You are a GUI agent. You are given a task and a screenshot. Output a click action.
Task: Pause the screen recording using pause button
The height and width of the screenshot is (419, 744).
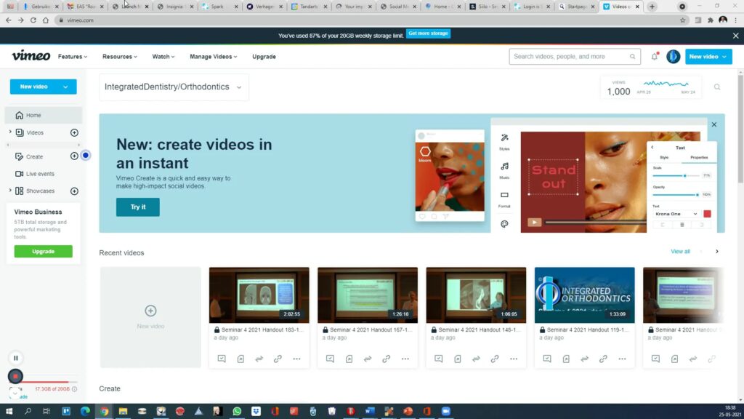(15, 358)
